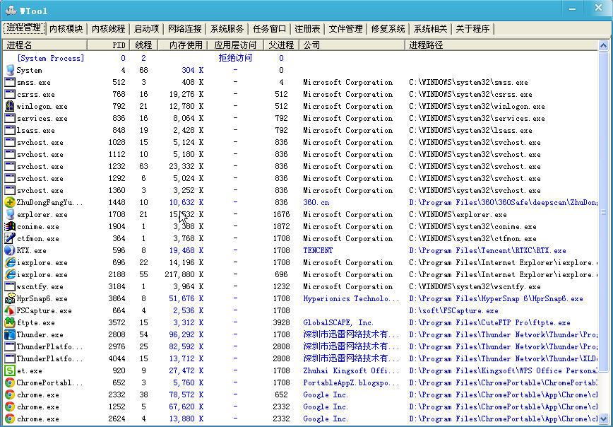Click the conime.exe process icon
The image size is (613, 427).
tap(10, 227)
